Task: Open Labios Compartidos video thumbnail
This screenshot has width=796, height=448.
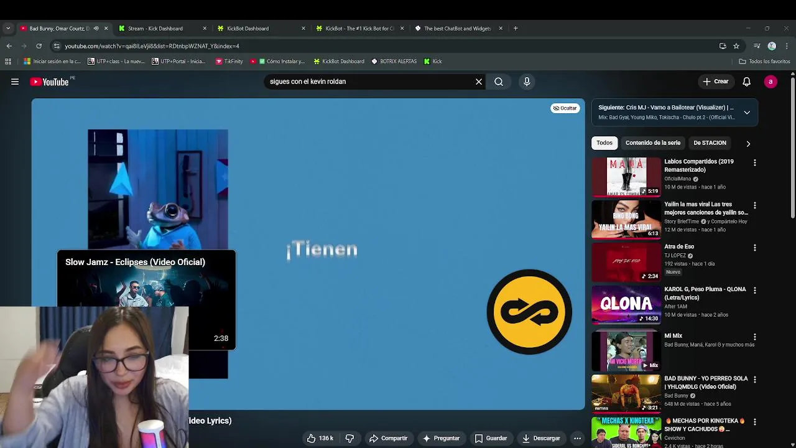Action: [626, 177]
